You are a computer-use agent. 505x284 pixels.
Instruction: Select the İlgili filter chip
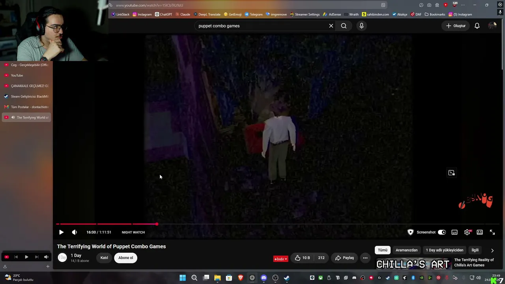coord(475,250)
